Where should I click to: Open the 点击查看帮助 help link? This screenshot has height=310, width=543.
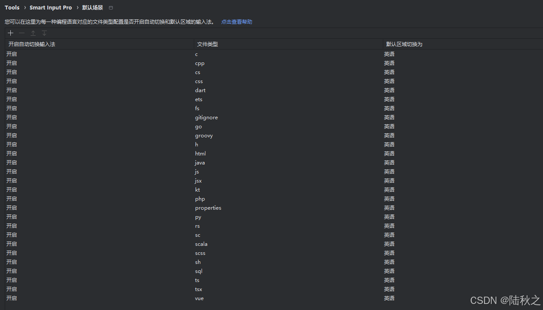(x=237, y=22)
